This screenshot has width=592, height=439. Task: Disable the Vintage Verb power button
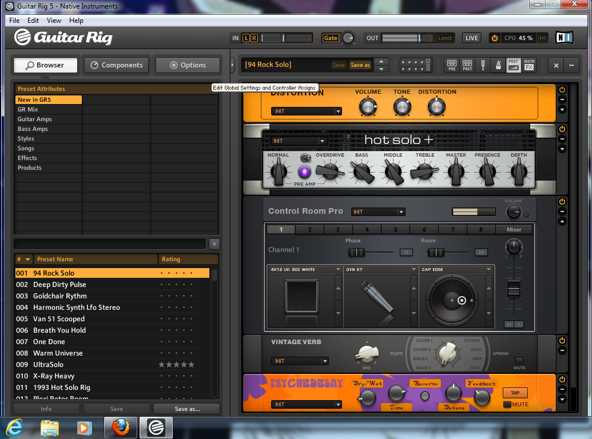coord(562,341)
